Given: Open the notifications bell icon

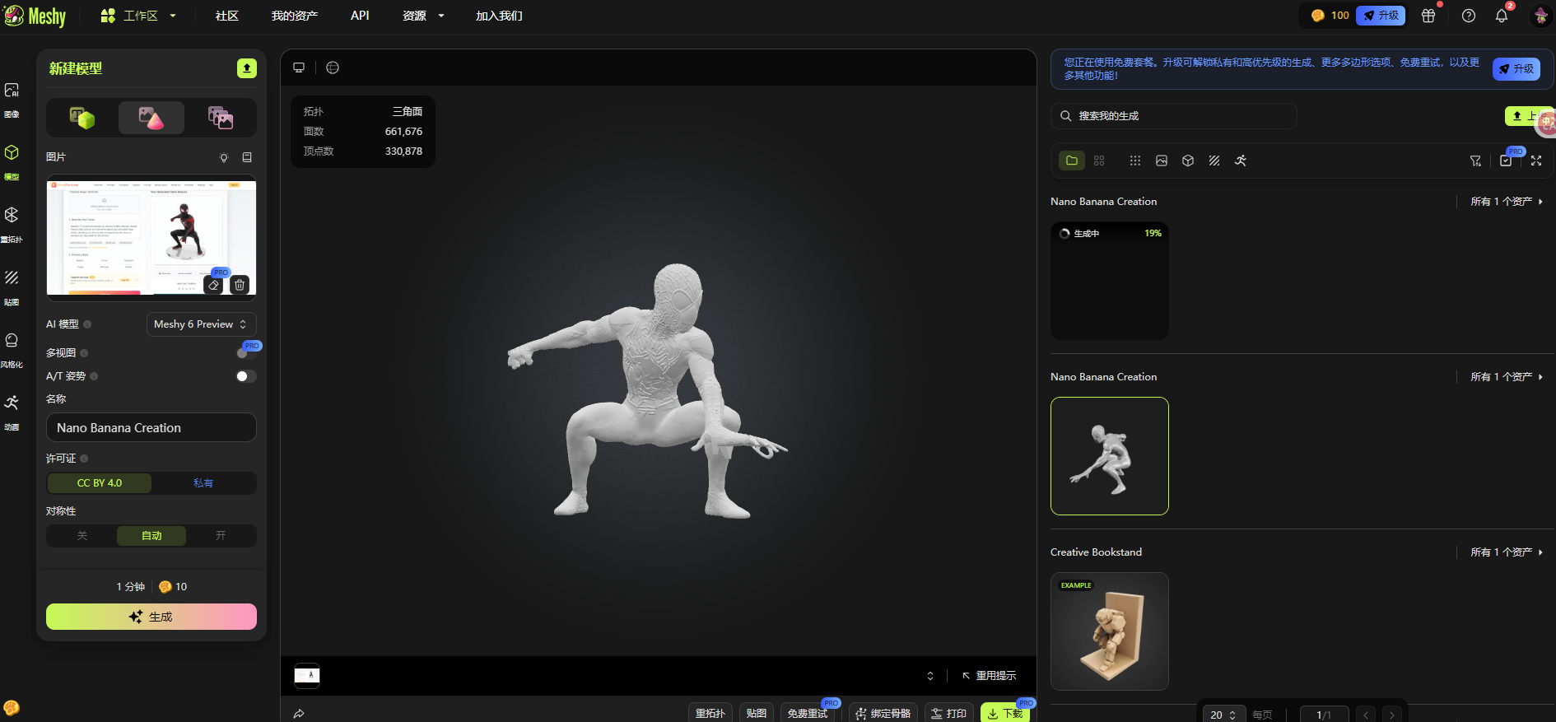Looking at the screenshot, I should [1502, 16].
